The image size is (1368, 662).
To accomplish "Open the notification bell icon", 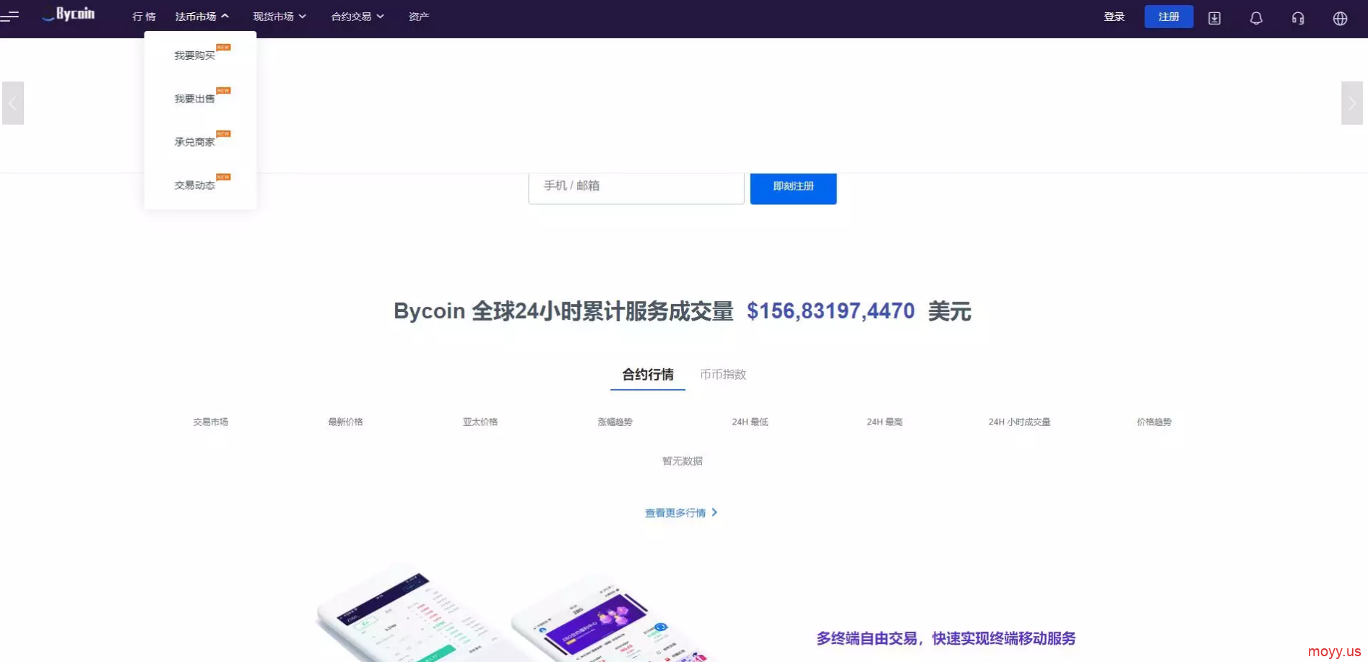I will [x=1256, y=18].
